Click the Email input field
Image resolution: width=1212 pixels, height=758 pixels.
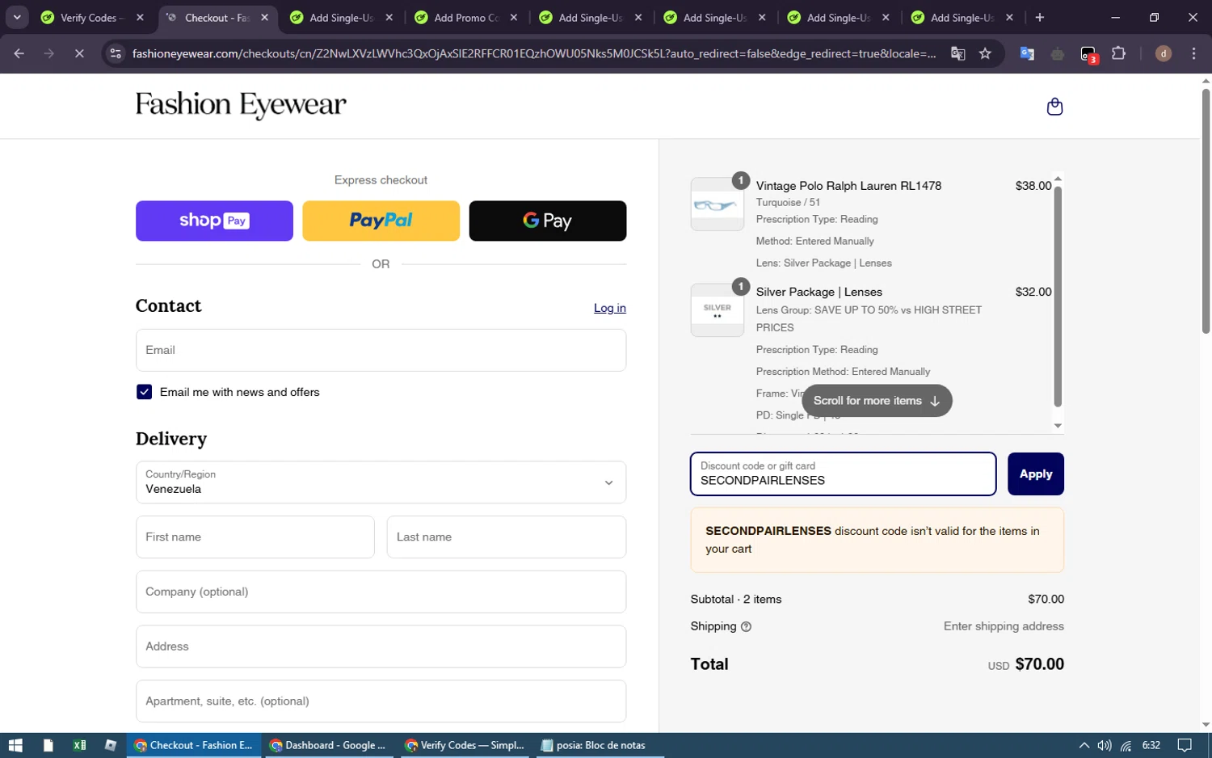[381, 350]
